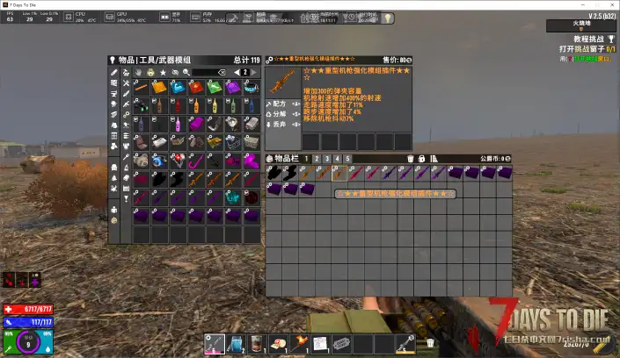Viewport: 620px width, 358px height.
Task: Switch to inventory tab 5
Action: [347, 158]
